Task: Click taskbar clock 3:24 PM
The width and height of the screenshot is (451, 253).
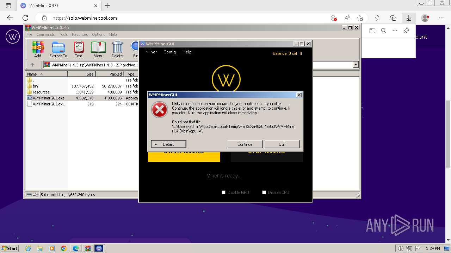Action: coord(433,248)
